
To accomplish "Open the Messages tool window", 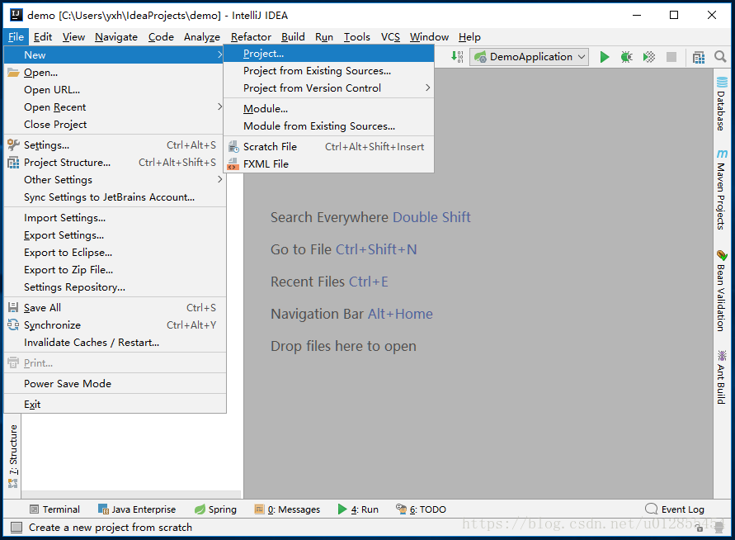I will (287, 509).
